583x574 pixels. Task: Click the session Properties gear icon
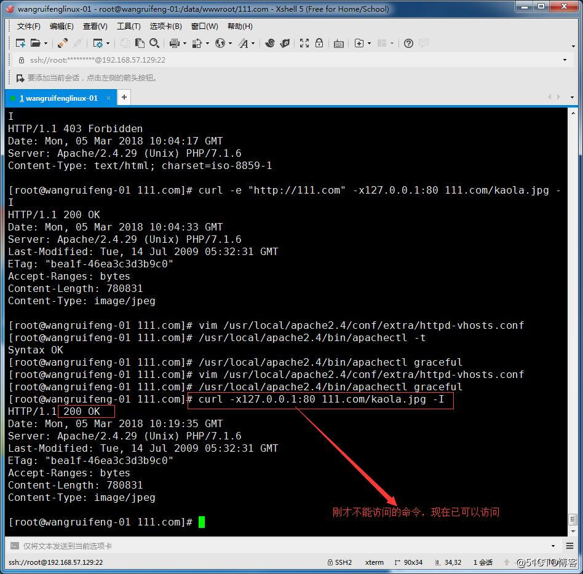pyautogui.click(x=97, y=44)
